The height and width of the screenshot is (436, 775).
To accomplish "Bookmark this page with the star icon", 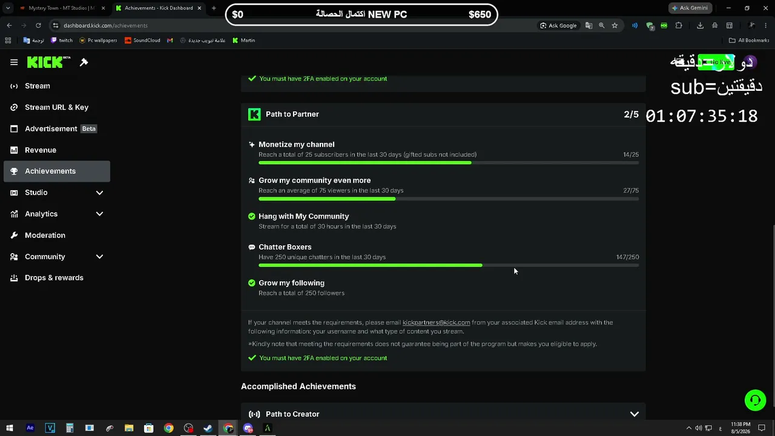I will [x=615, y=25].
